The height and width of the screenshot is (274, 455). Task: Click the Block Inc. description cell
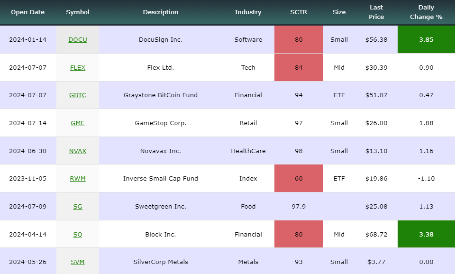coord(161,234)
